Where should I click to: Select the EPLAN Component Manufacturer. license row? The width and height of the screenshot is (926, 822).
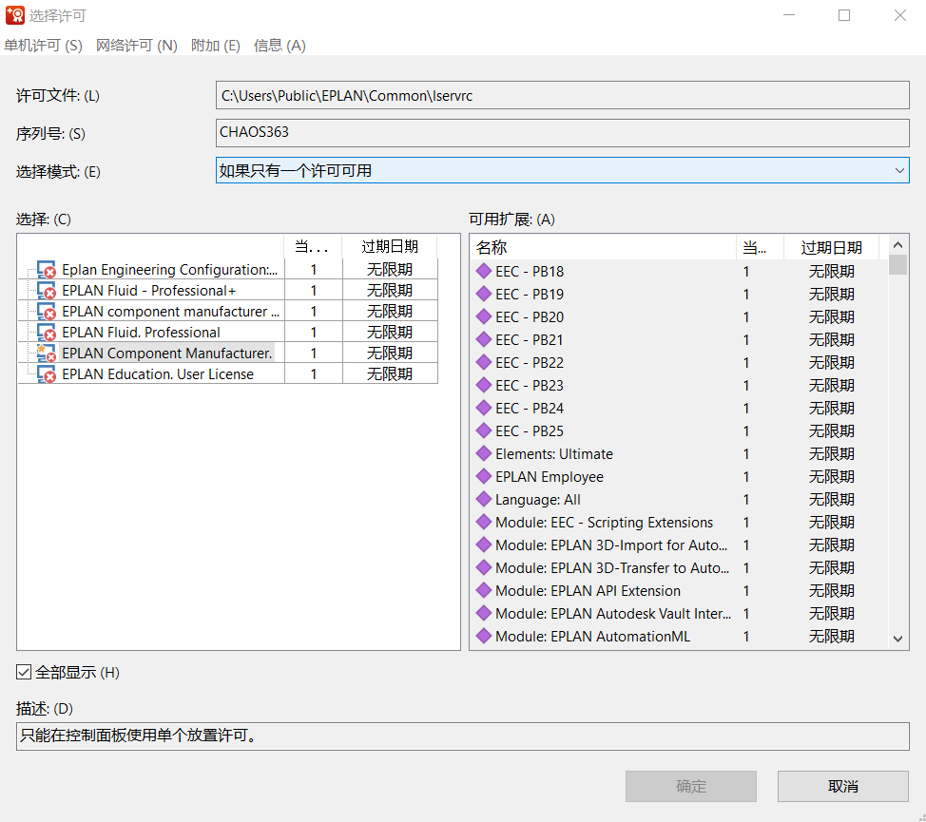(x=167, y=354)
